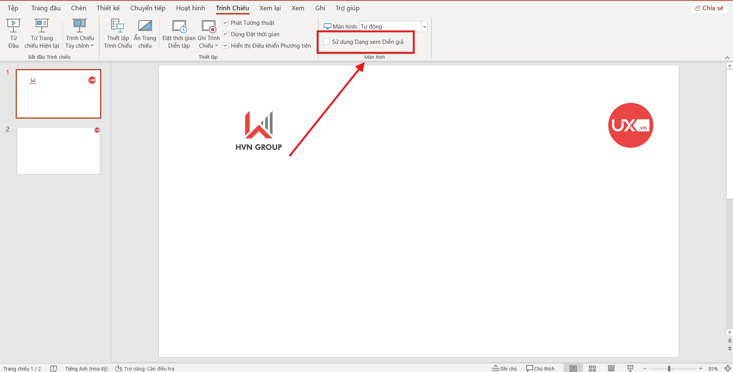Click Thiết lập Trình Chiếu
Viewport: 733px width, 372px height.
117,34
